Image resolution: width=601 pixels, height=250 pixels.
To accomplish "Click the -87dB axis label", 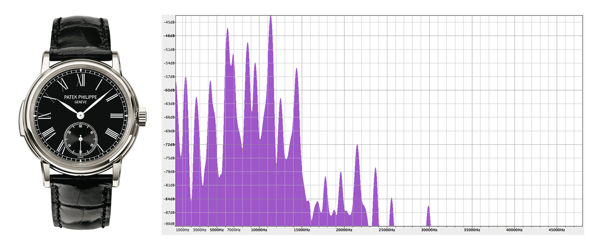I will pyautogui.click(x=169, y=213).
